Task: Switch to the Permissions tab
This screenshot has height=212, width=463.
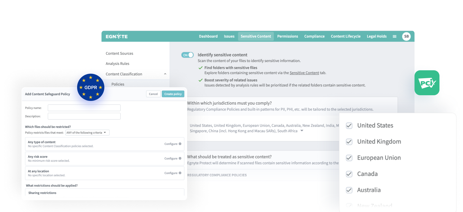Action: (x=287, y=36)
